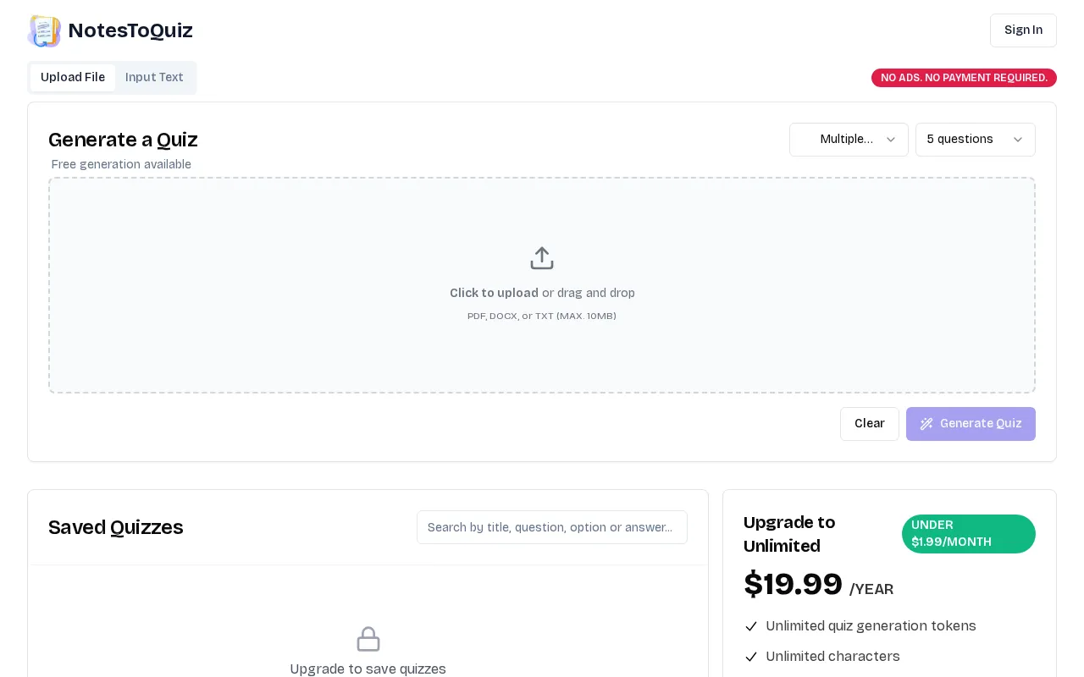Viewport: 1084px width, 677px height.
Task: Click the Generate Quiz button
Action: pyautogui.click(x=971, y=424)
